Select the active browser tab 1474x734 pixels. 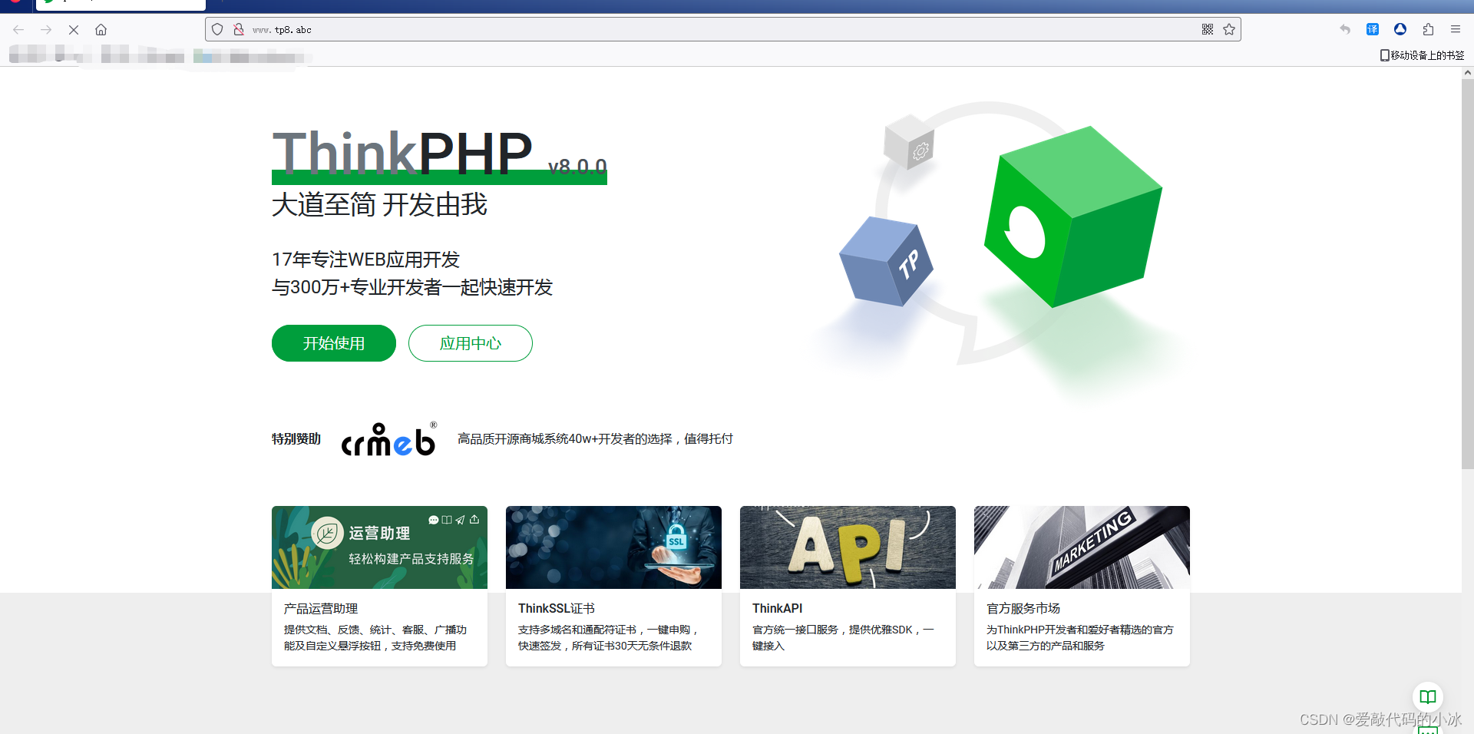(121, 5)
